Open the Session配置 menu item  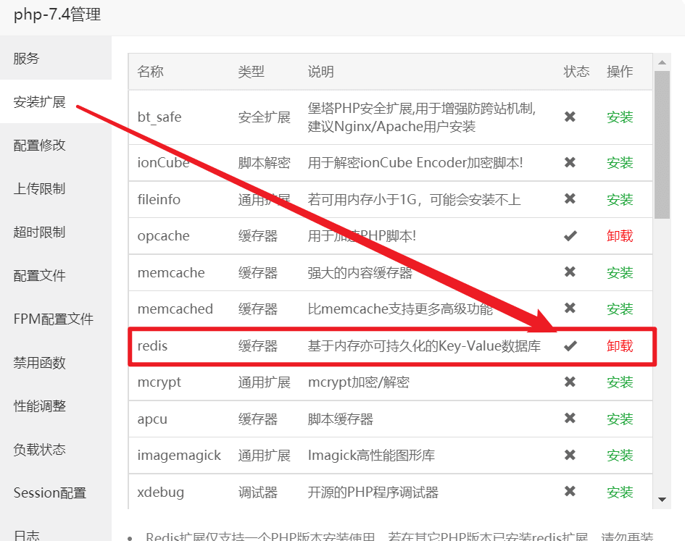(x=49, y=493)
